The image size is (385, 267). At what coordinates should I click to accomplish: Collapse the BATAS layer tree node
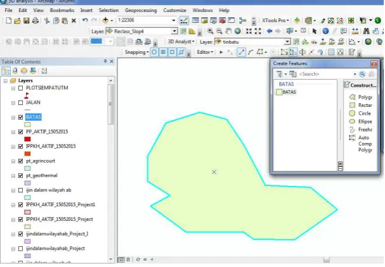13,118
